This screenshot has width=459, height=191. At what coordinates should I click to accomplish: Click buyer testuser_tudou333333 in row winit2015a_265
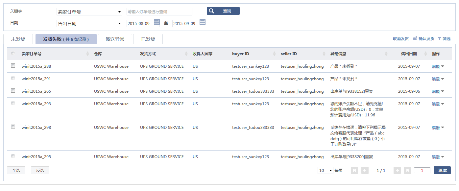(253, 91)
